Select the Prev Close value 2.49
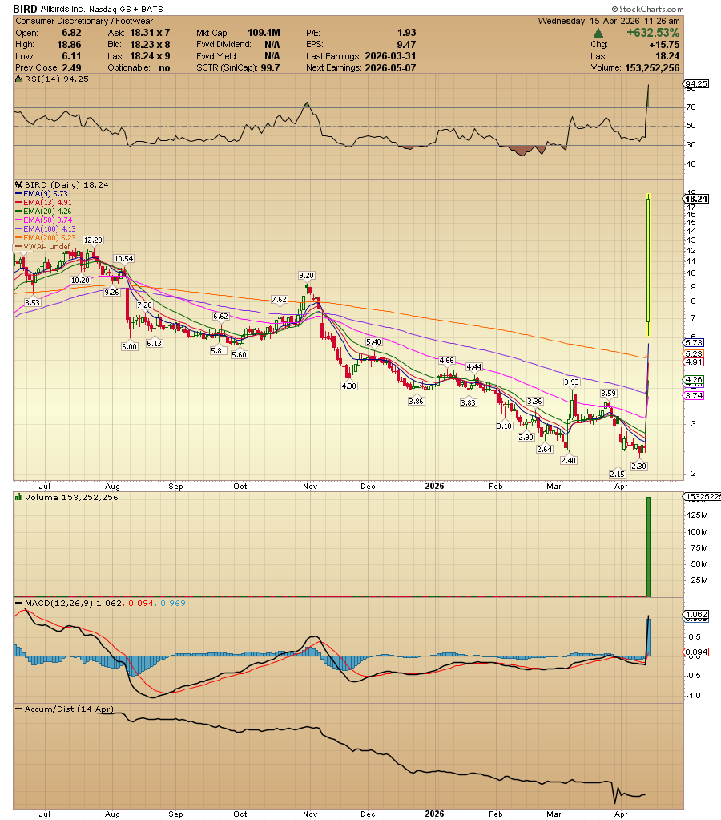721x820 pixels. pos(71,67)
